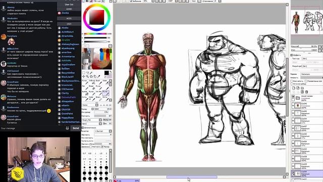Click the layer folder icon in layer list
The height and width of the screenshot is (182, 323).
tap(298, 98)
